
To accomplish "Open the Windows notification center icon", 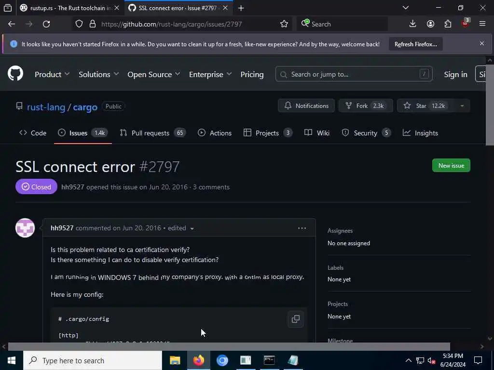I will [478, 360].
